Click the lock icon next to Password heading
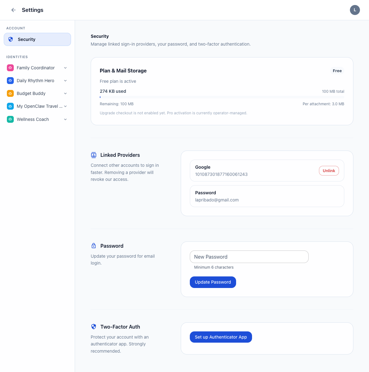The width and height of the screenshot is (369, 372). tap(94, 246)
